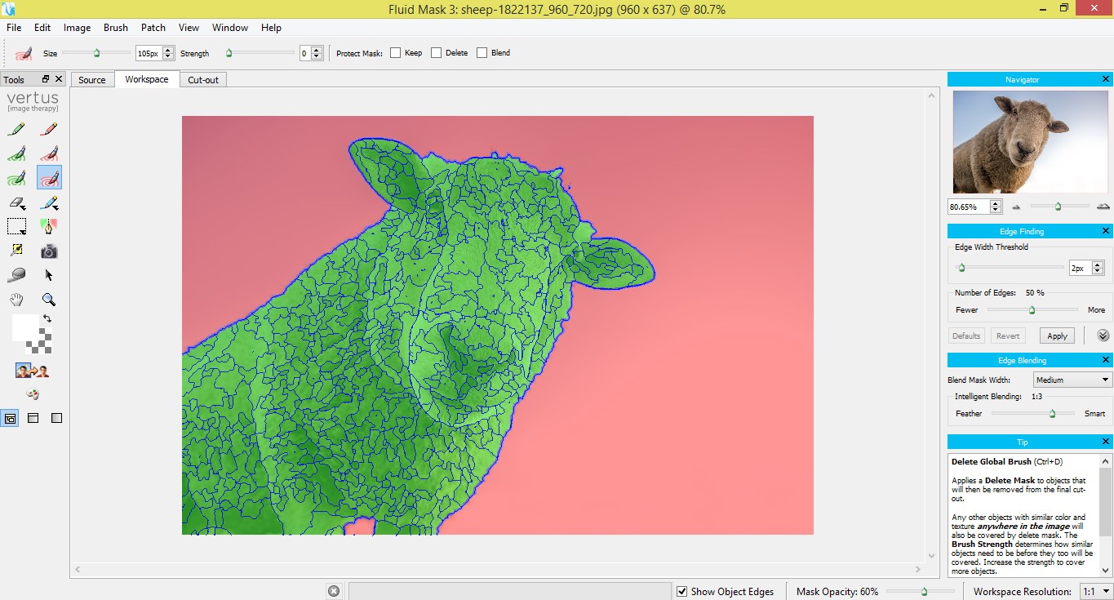Select the green Keep Global Brush tool
1114x600 pixels.
click(x=16, y=178)
